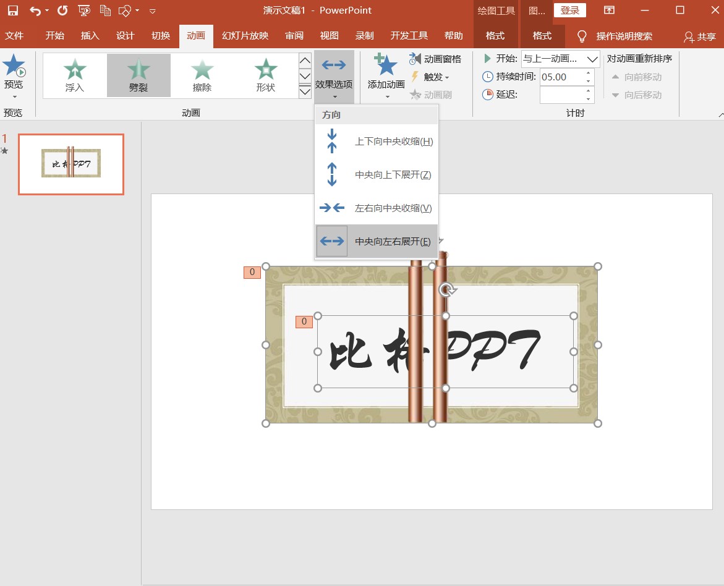Click the 效果选项 button
Viewport: 724px width, 586px height.
coord(334,77)
